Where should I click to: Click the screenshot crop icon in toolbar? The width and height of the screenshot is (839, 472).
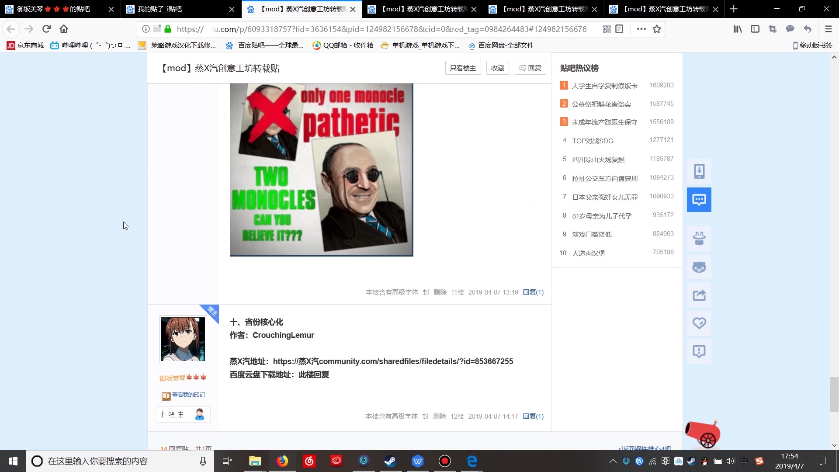point(773,29)
